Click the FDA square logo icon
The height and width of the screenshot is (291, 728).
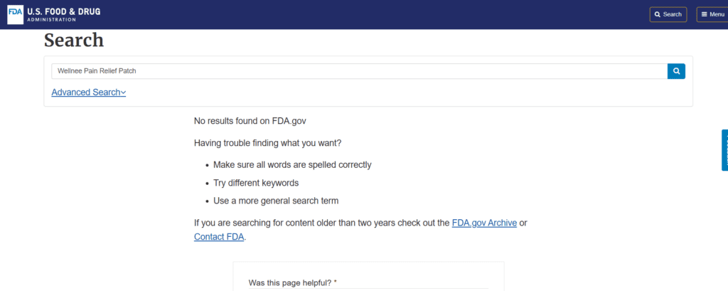pos(16,14)
